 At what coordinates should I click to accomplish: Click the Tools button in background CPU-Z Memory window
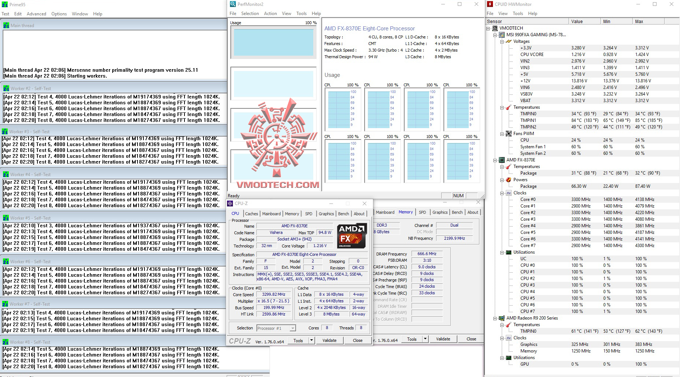click(x=412, y=339)
